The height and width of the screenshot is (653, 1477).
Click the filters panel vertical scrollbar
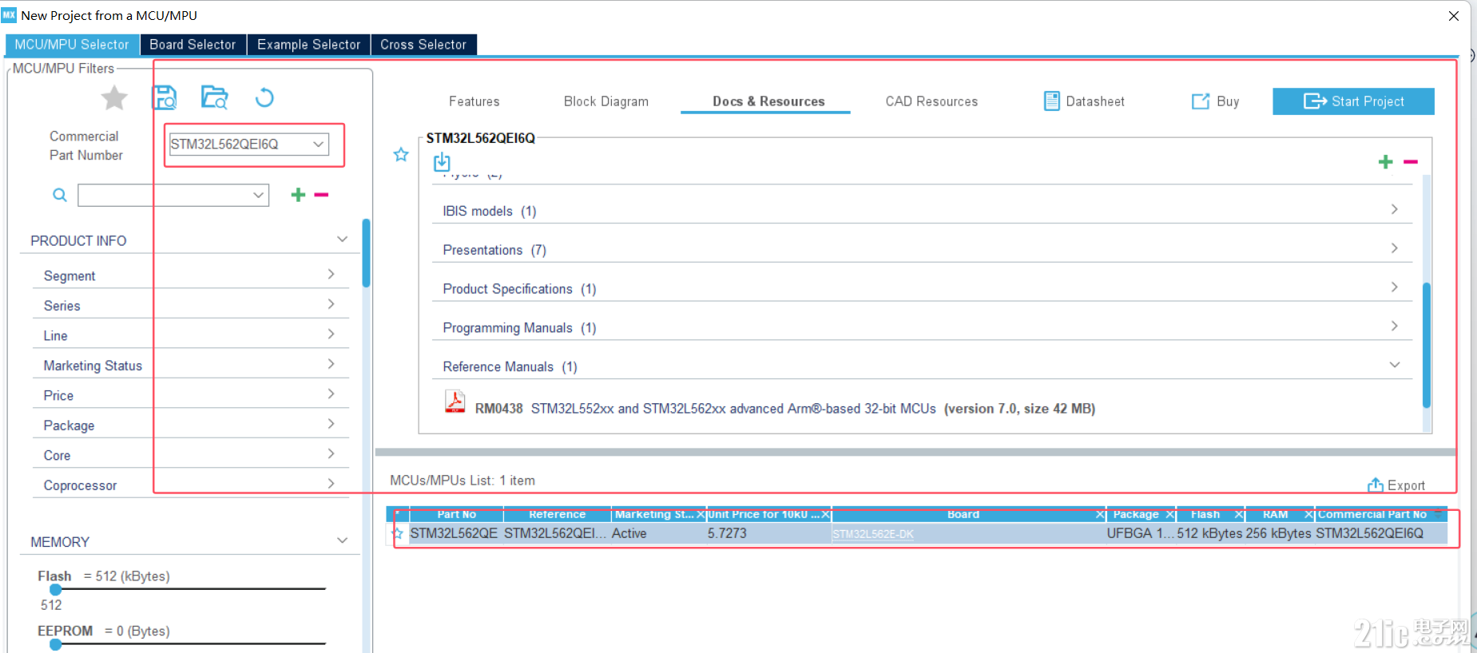pos(366,253)
